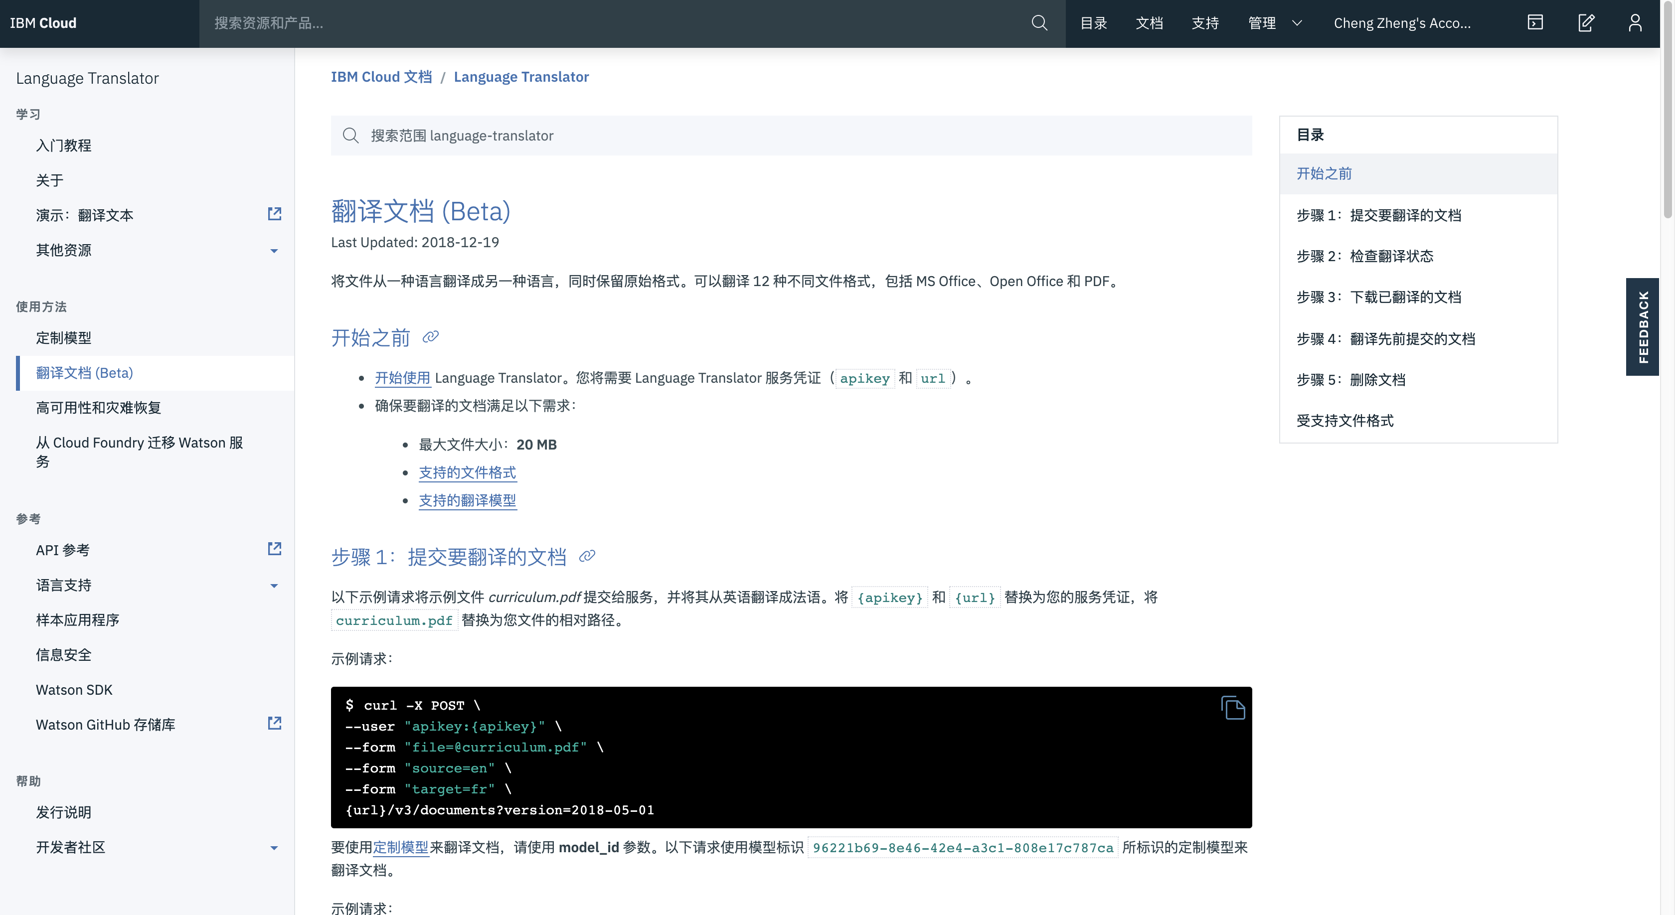
Task: Open the FEEDBACK side tab
Action: tap(1643, 327)
